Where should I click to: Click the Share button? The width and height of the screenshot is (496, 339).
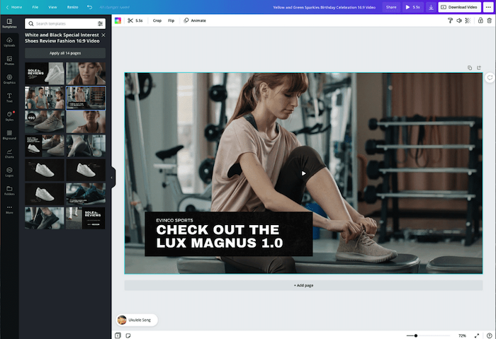click(x=391, y=7)
